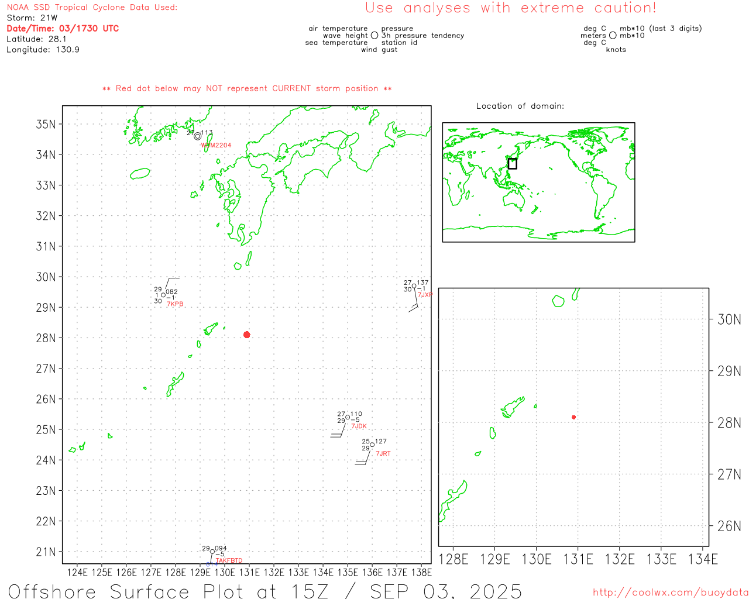
Task: Click the 28N axis label on main map
Action: [46, 338]
